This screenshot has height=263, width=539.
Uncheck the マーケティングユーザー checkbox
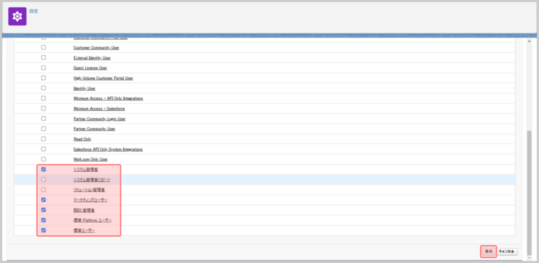coord(44,200)
